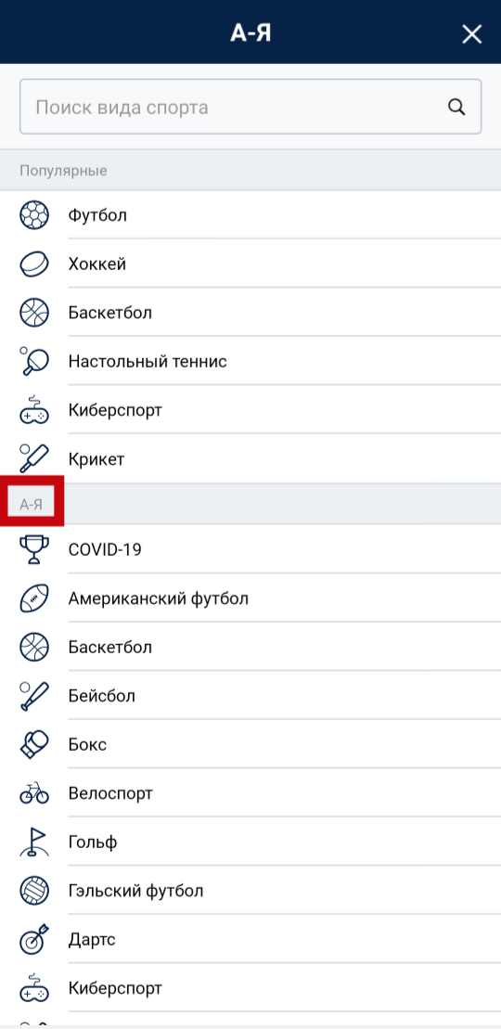The height and width of the screenshot is (1029, 501).
Task: Tap the boxing glove icon beside Бокс
Action: tap(34, 745)
